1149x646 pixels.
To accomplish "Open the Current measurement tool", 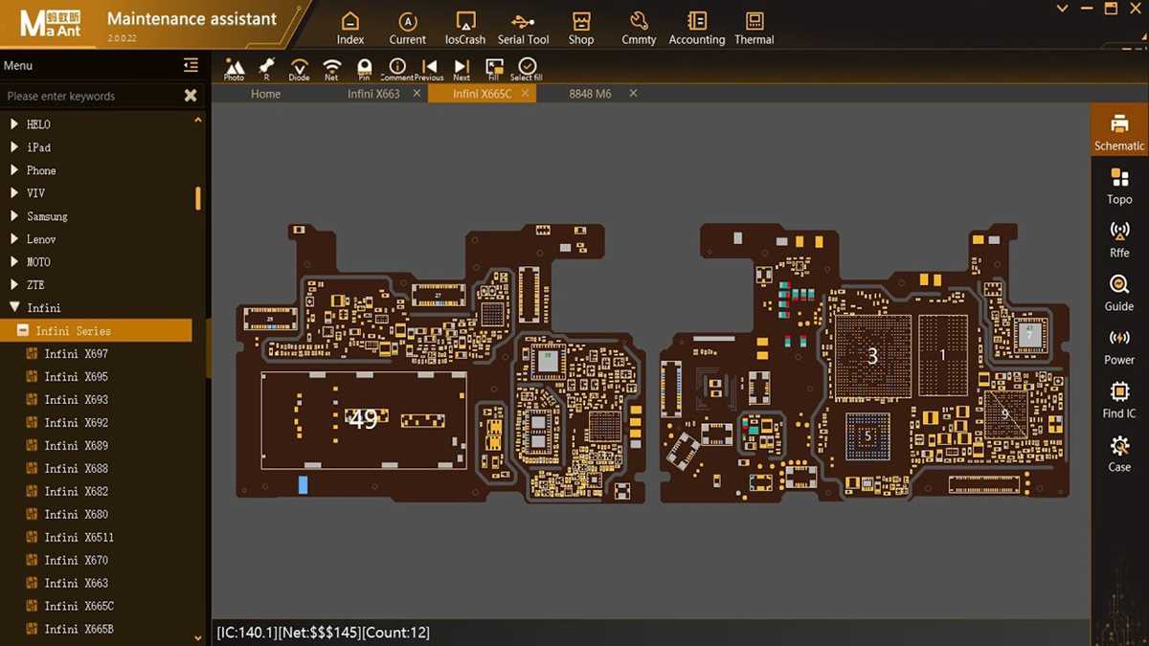I will click(408, 28).
